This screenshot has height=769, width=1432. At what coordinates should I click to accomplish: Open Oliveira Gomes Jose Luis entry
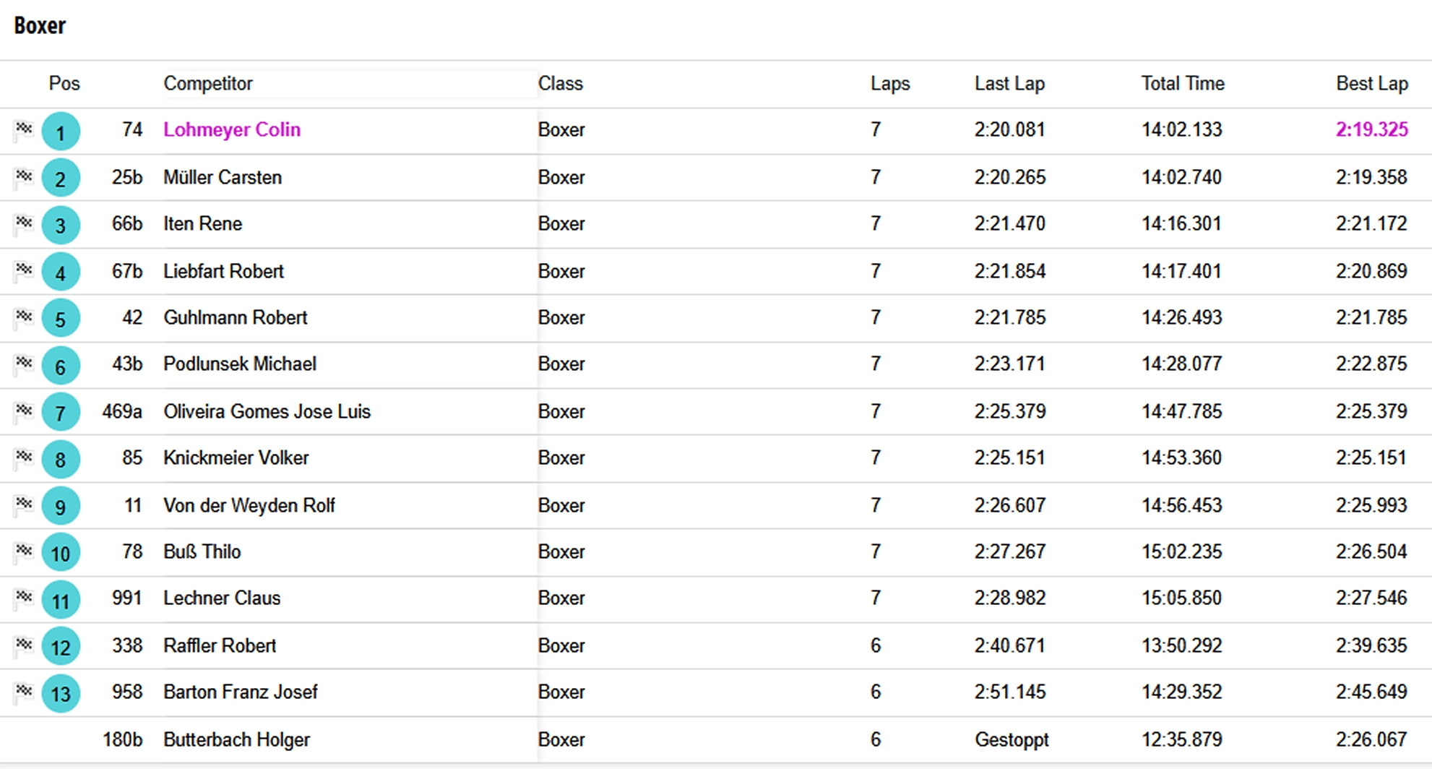click(267, 411)
